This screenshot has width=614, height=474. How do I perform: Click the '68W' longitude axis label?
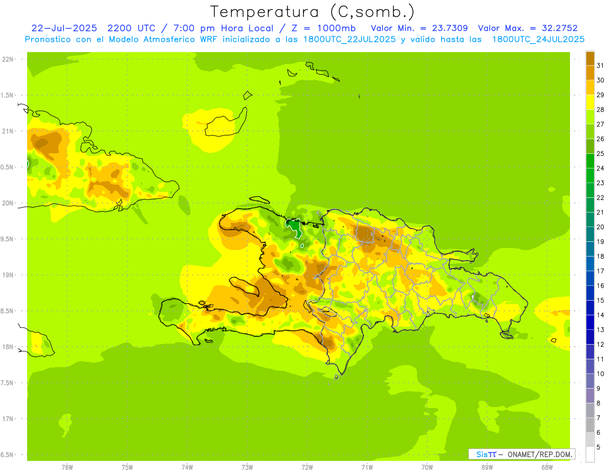[x=547, y=467]
